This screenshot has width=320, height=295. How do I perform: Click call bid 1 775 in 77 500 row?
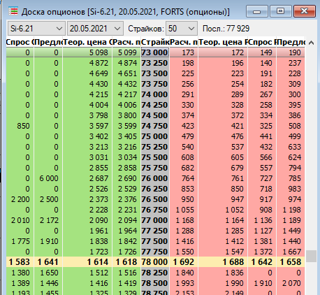pos(20,241)
